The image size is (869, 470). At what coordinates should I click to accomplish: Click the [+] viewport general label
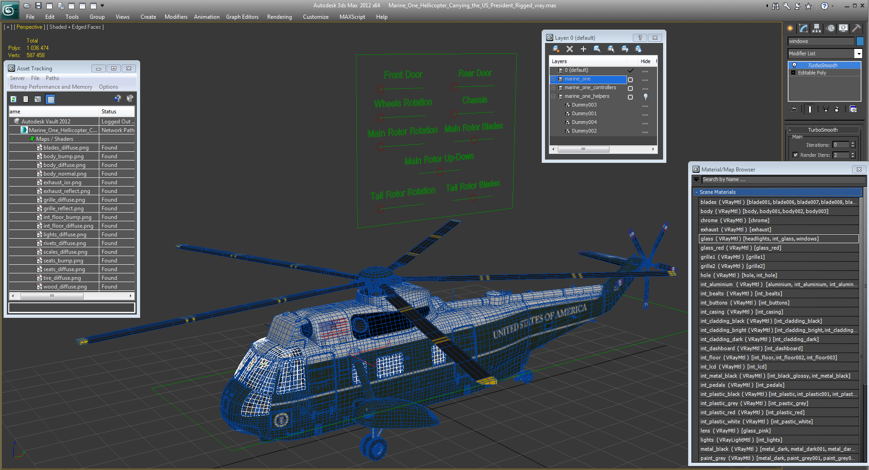click(8, 27)
